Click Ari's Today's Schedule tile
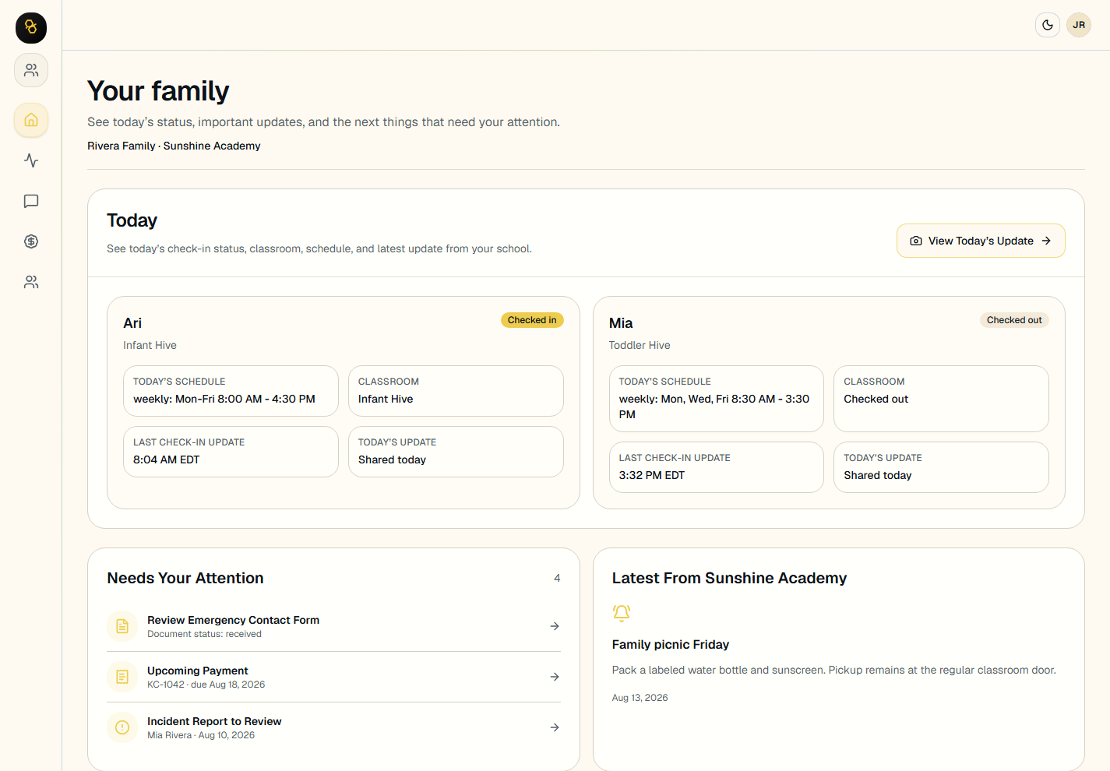 [x=231, y=391]
